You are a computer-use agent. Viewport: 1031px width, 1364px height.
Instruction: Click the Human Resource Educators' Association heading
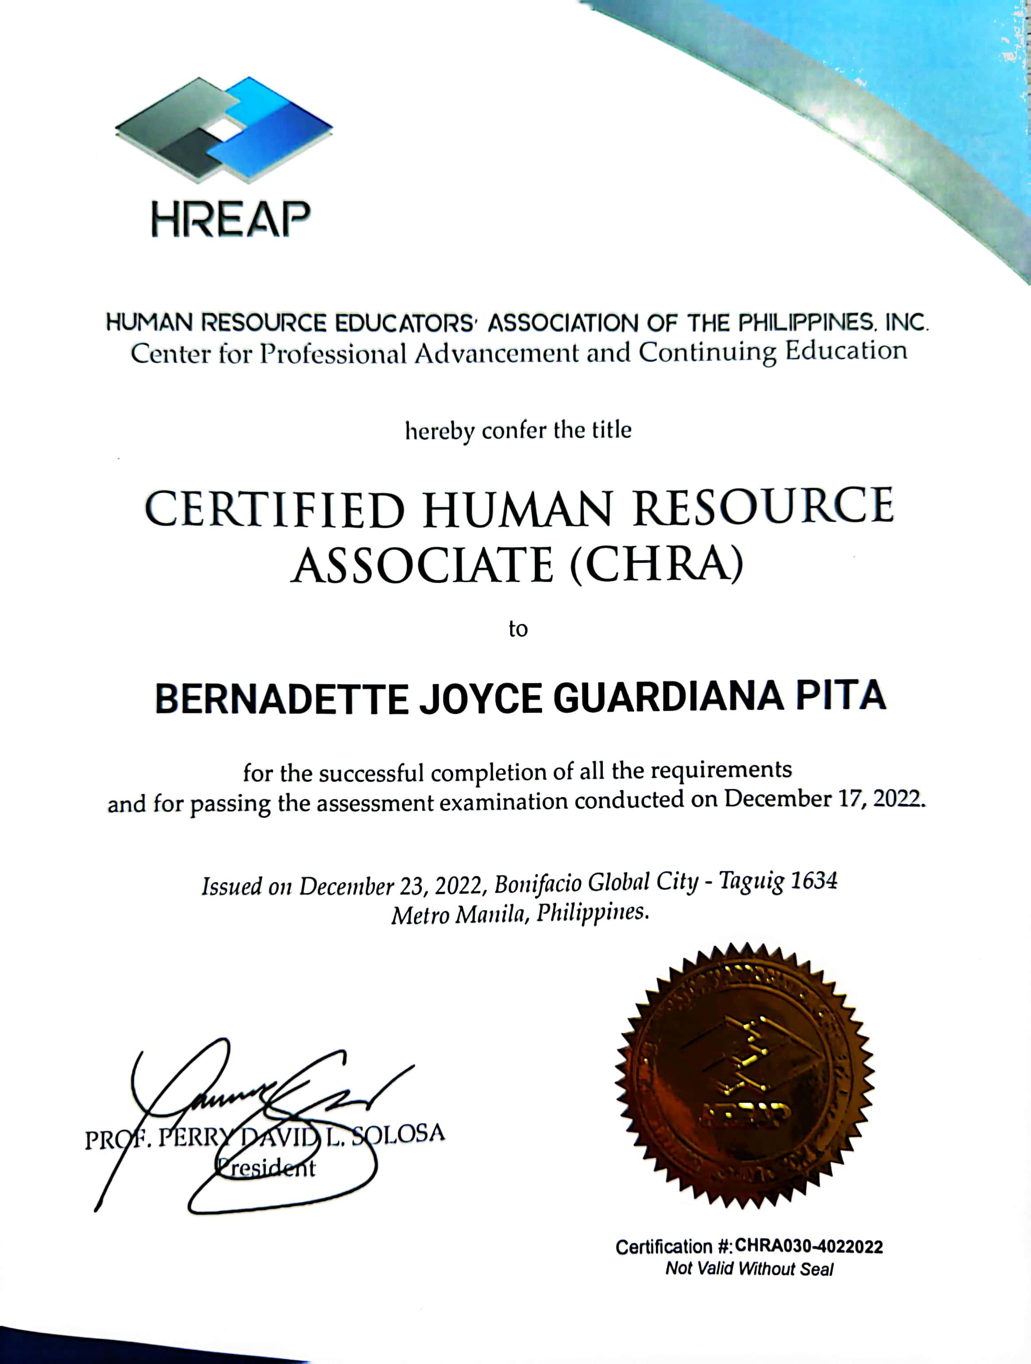click(517, 322)
